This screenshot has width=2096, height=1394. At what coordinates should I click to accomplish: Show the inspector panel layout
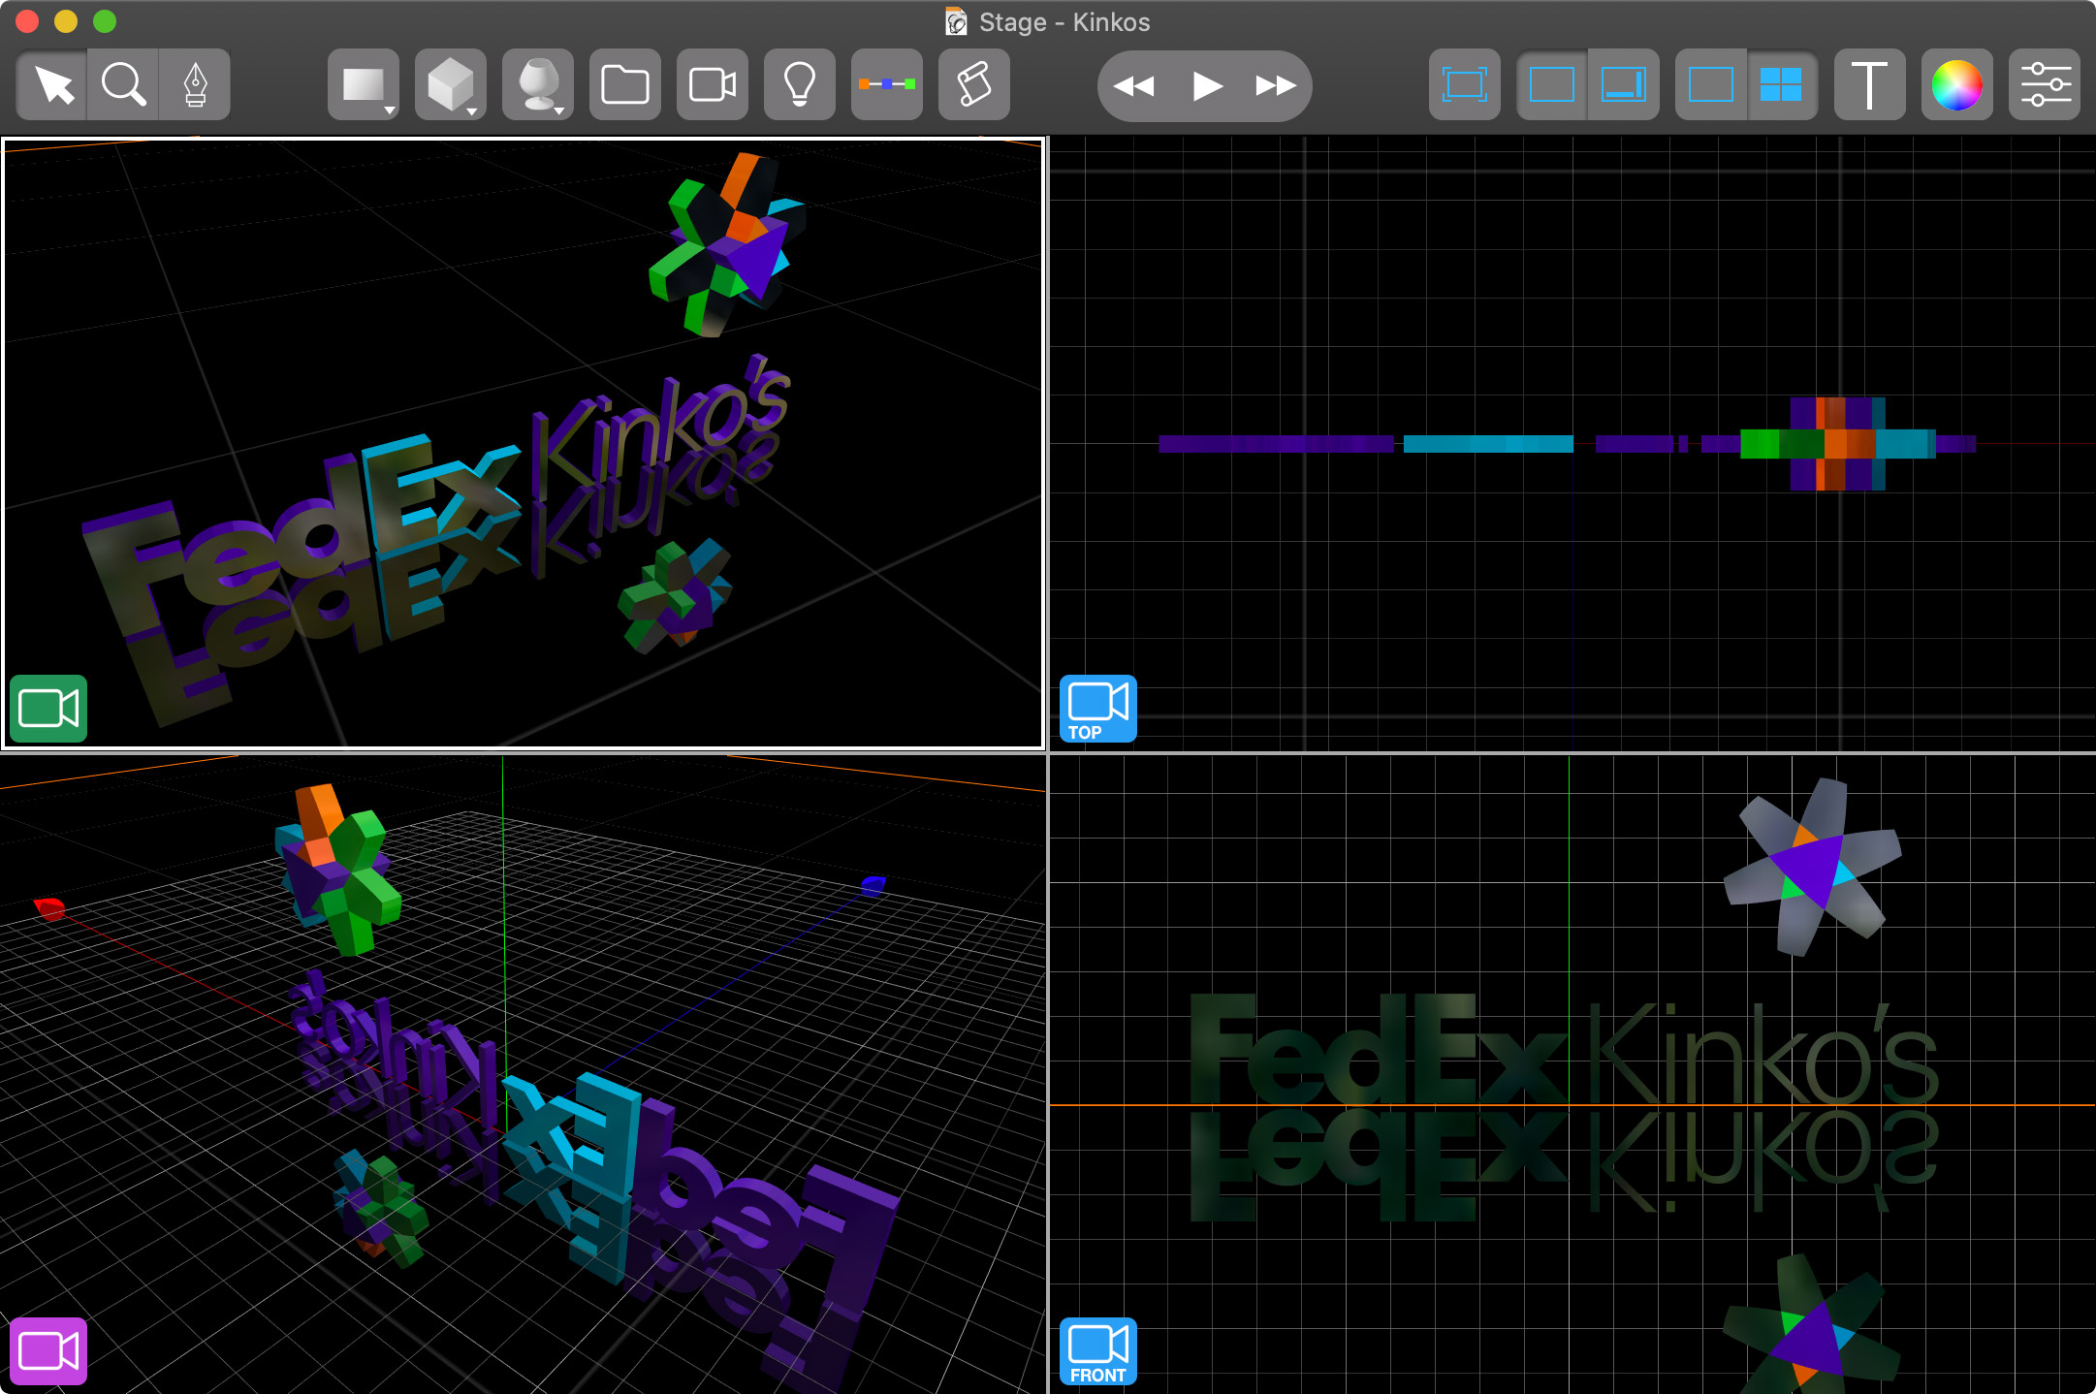[x=1624, y=85]
